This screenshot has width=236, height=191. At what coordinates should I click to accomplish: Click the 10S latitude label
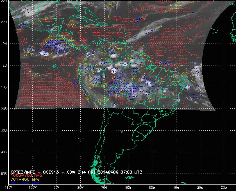[4, 87]
